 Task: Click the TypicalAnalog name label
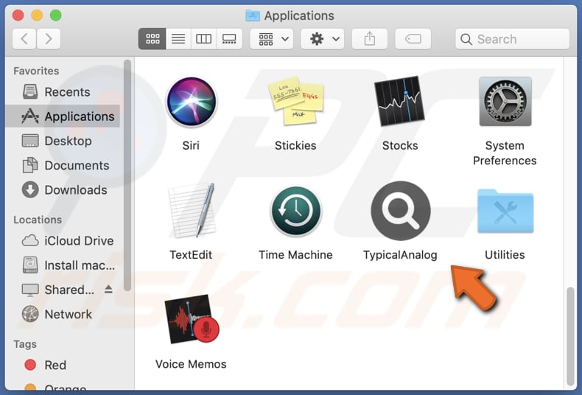[x=400, y=255]
